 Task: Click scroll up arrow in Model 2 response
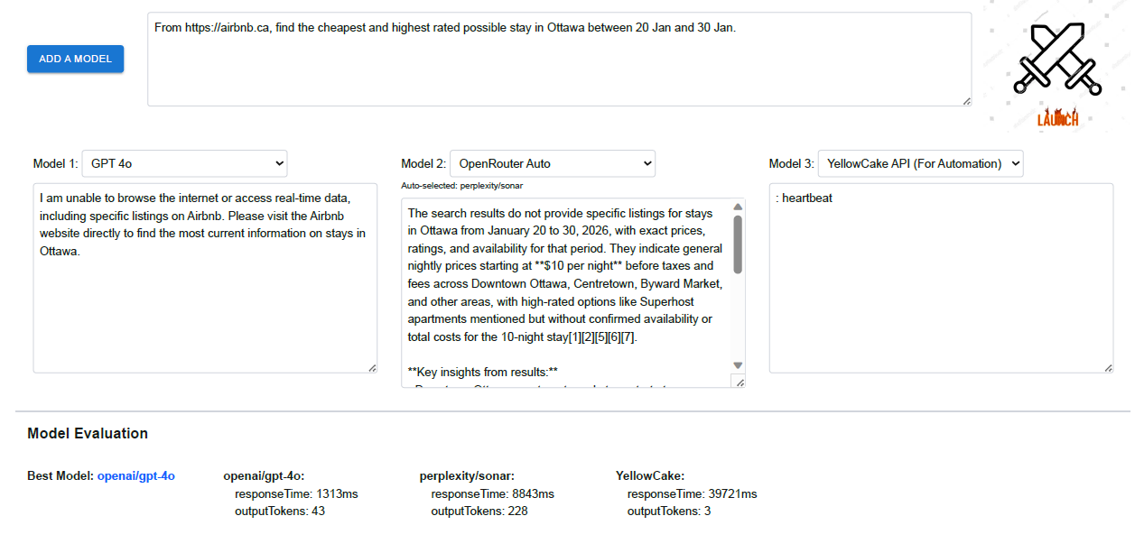point(738,207)
